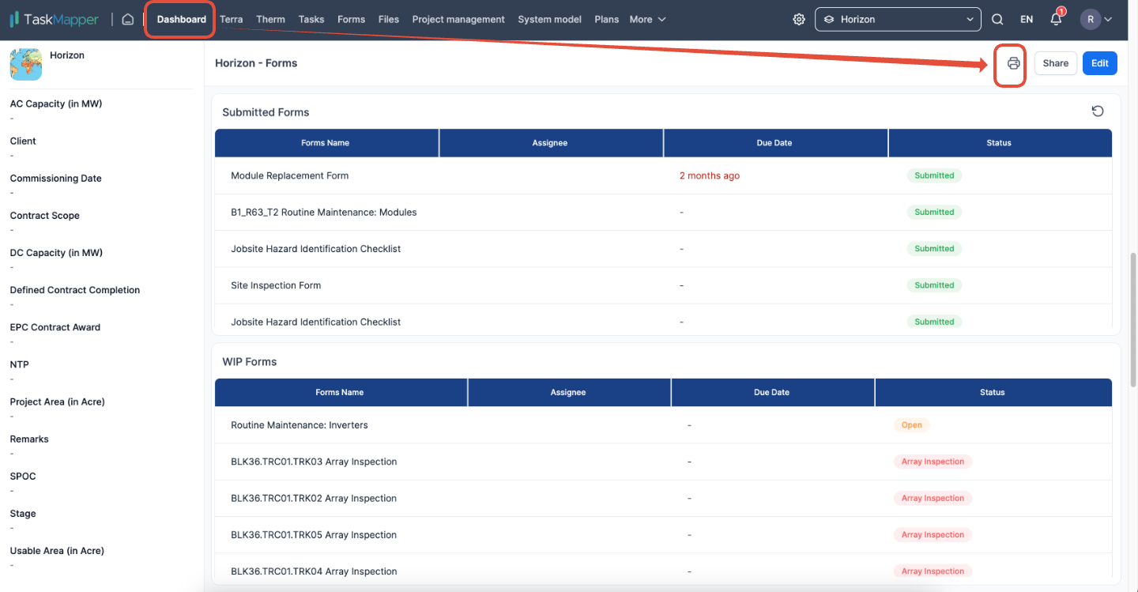This screenshot has height=592, width=1138.
Task: Click Array Inspection badge for TRK02
Action: (933, 498)
